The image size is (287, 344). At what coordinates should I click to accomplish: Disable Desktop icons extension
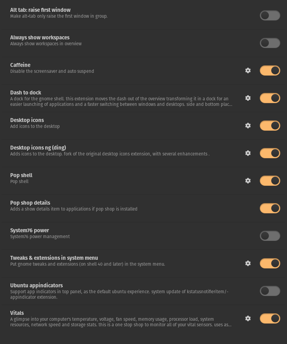270,126
